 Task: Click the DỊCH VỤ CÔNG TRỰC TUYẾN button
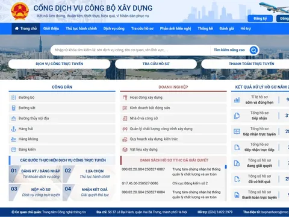[60, 64]
